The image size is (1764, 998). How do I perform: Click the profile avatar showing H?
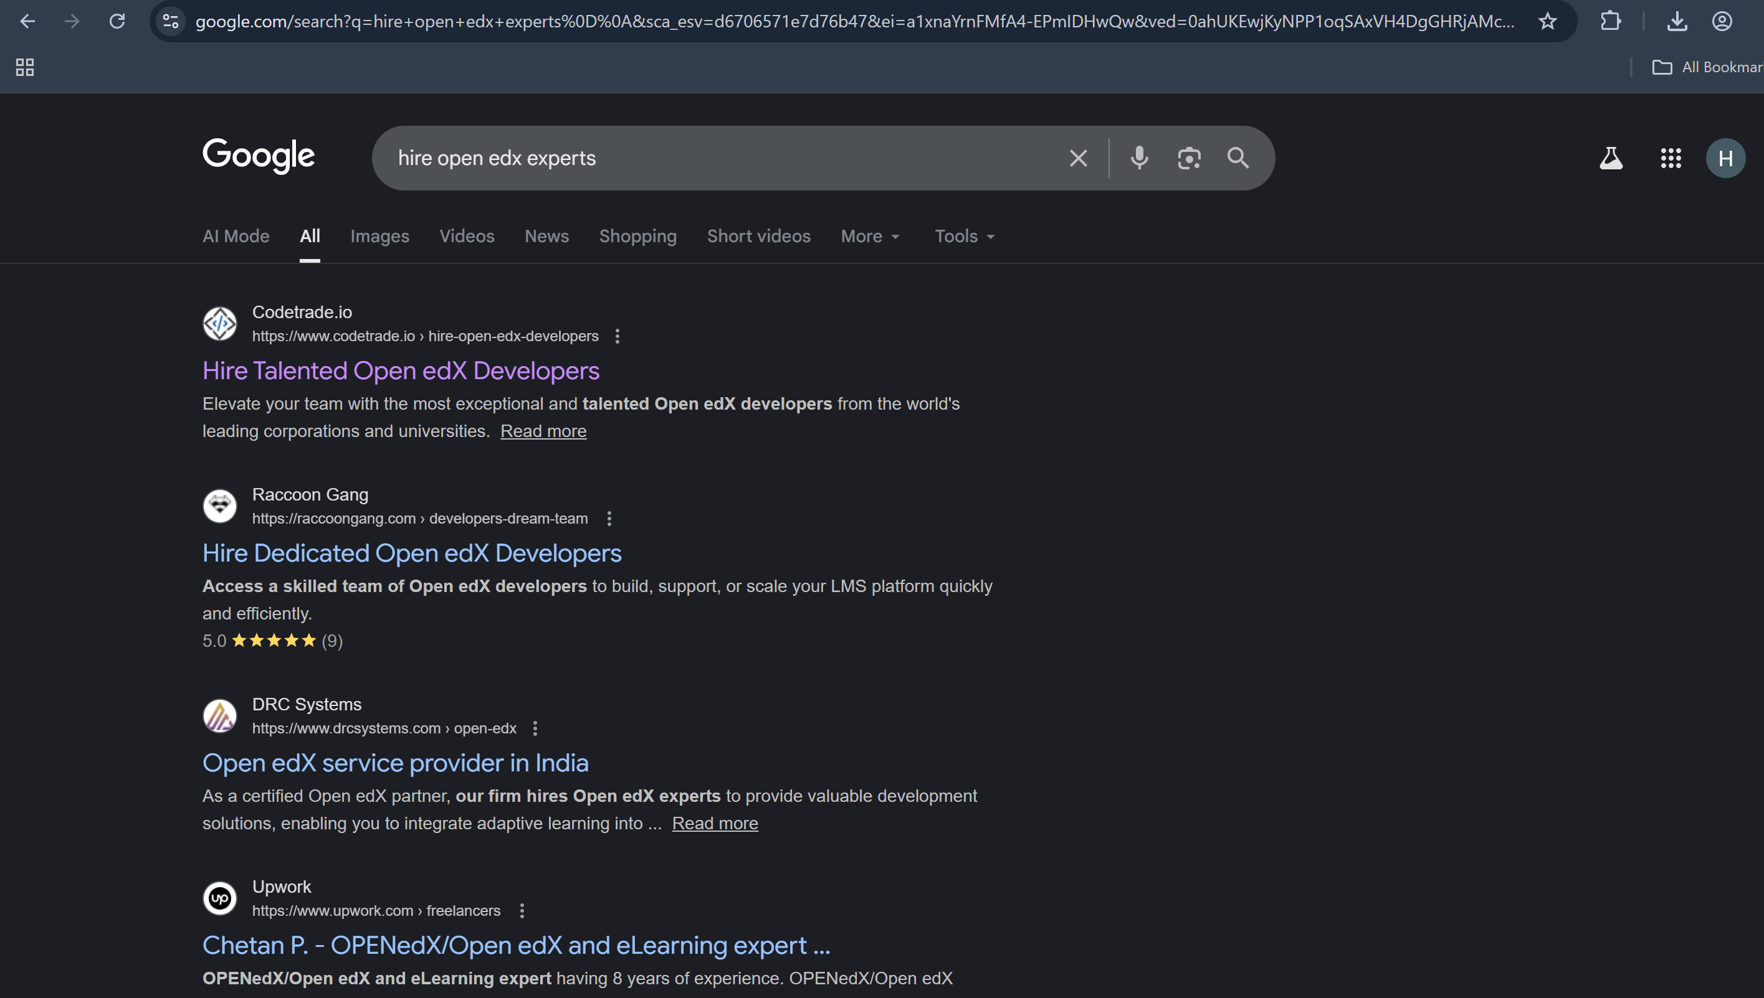tap(1725, 158)
